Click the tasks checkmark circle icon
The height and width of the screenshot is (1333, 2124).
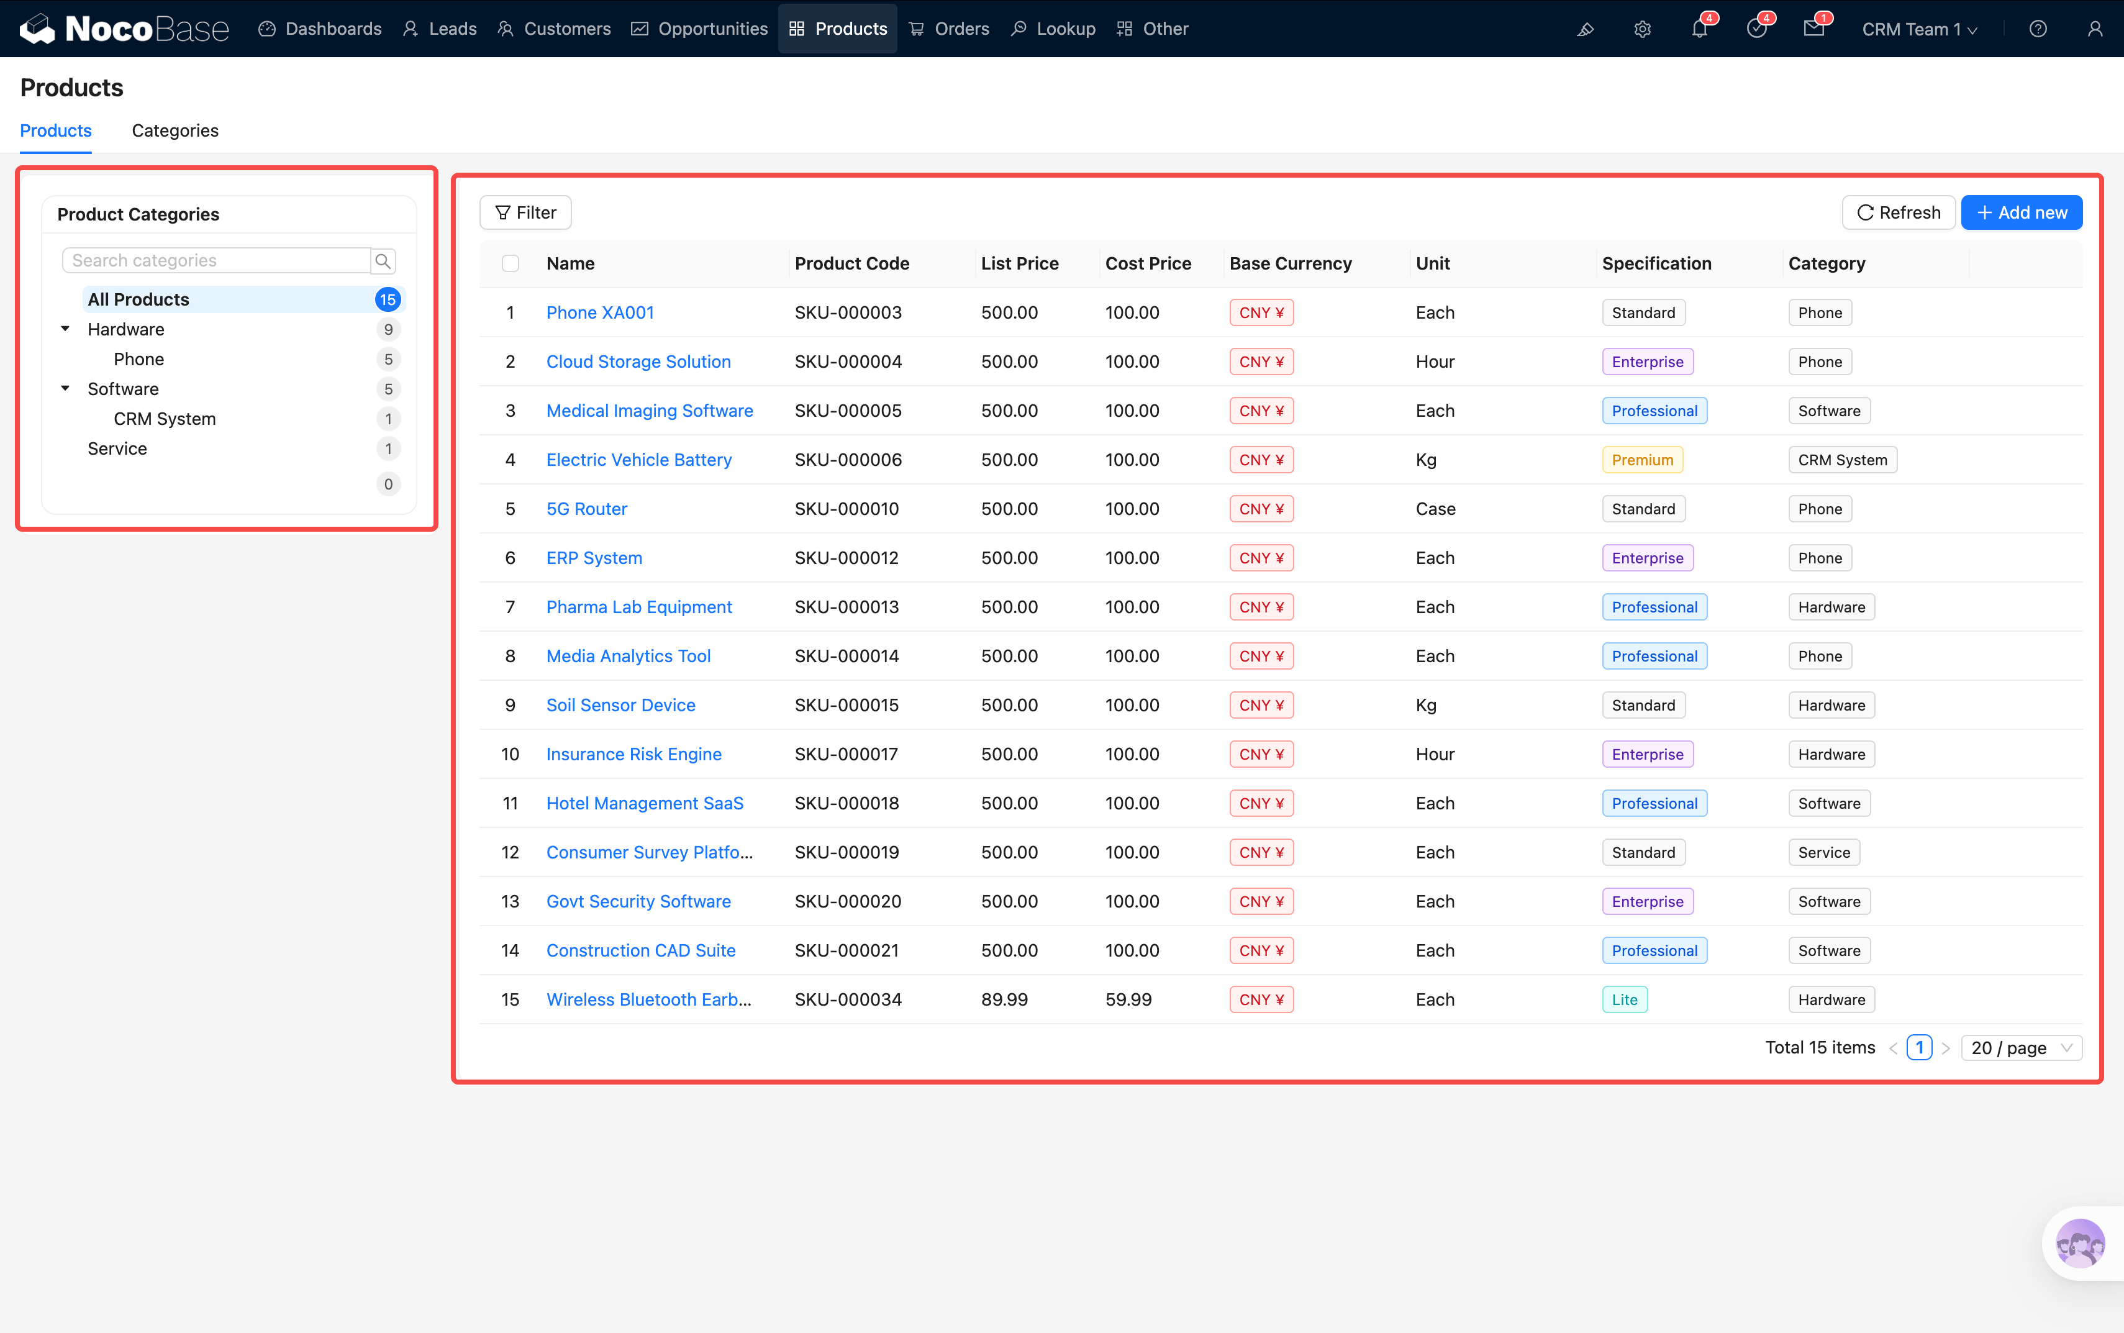[1756, 29]
